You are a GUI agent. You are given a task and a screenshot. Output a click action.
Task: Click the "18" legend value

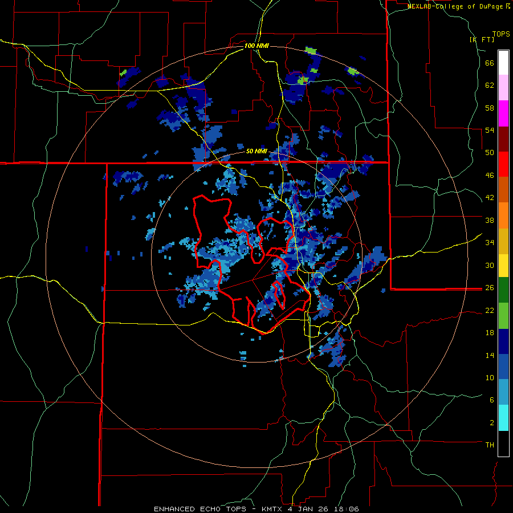coord(490,333)
